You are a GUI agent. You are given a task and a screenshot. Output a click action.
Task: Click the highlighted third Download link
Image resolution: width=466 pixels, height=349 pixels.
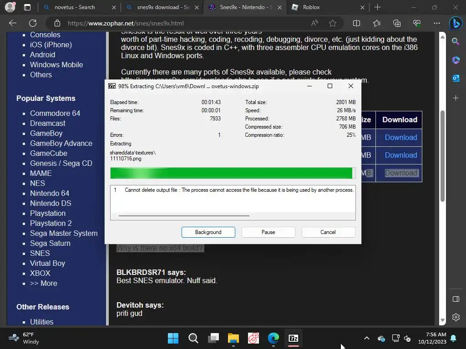coord(400,173)
